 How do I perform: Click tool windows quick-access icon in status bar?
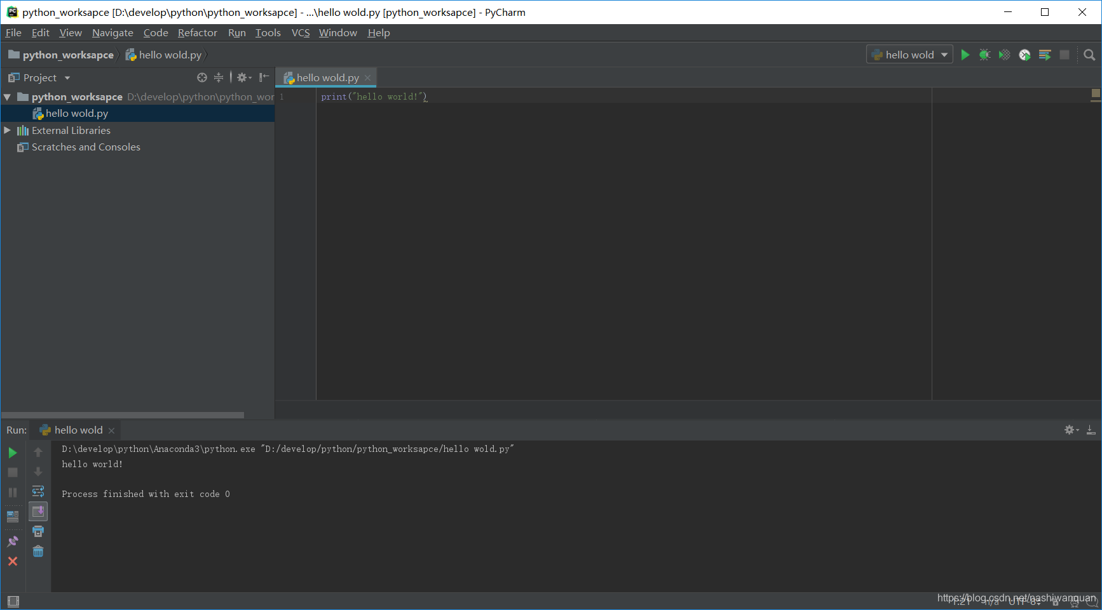click(x=13, y=601)
